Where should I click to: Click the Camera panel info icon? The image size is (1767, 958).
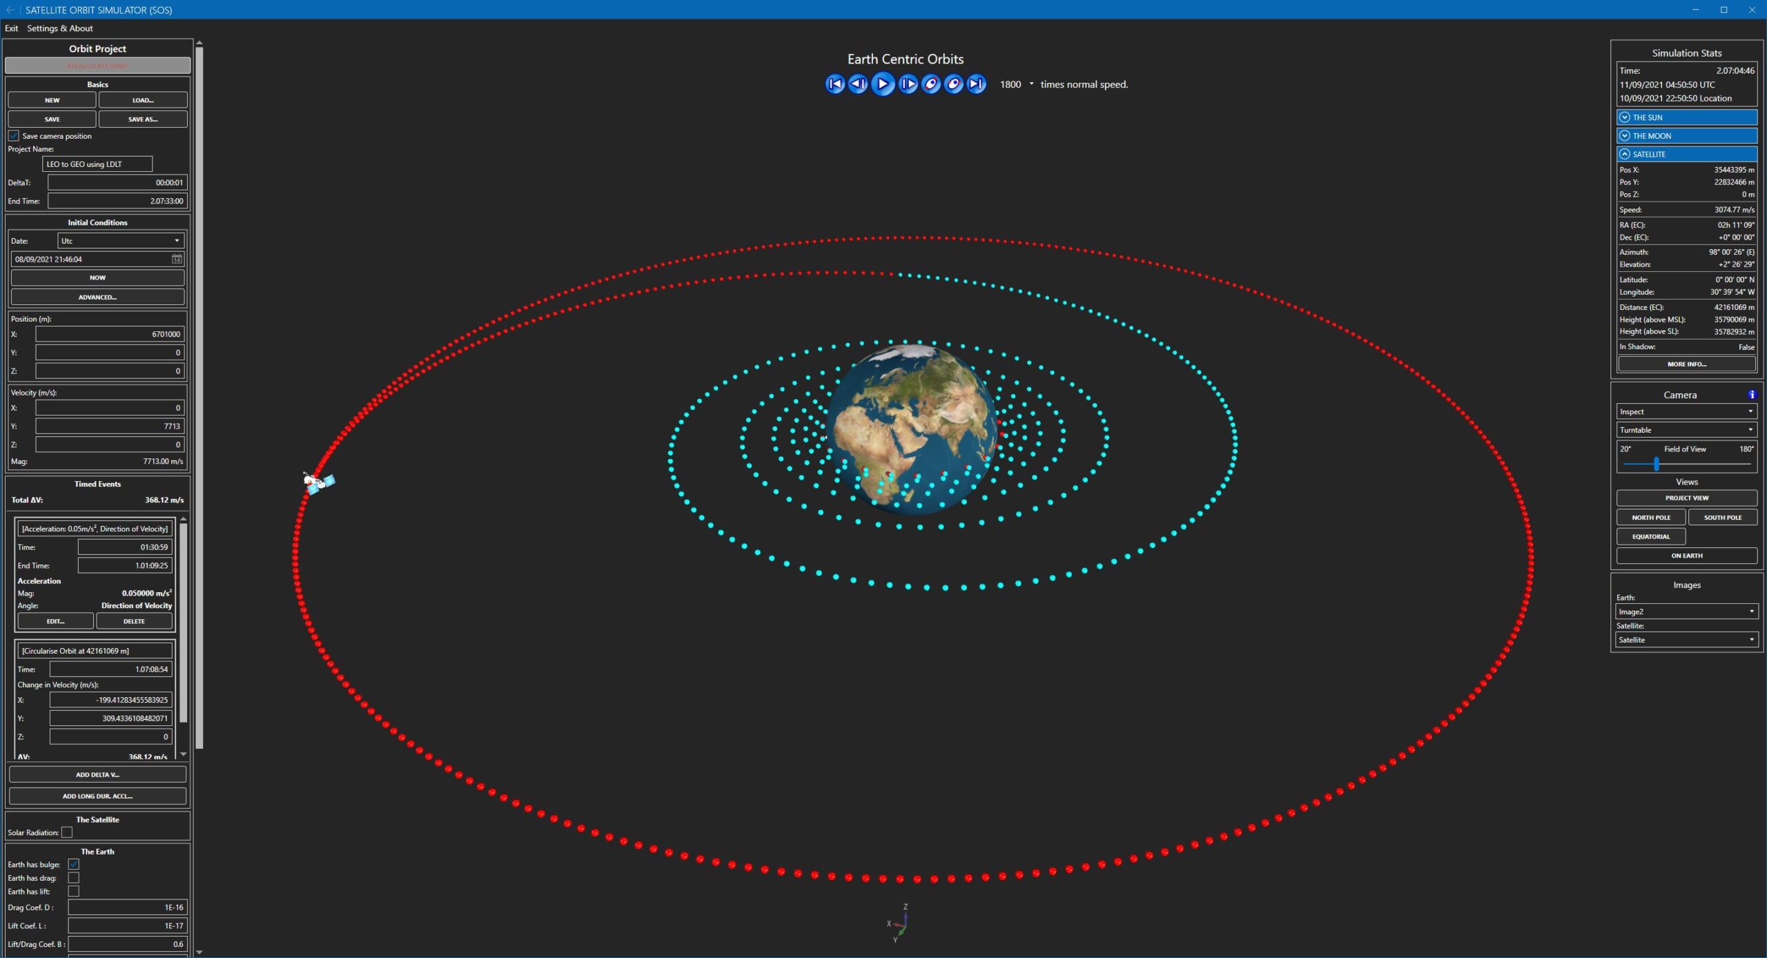coord(1751,394)
